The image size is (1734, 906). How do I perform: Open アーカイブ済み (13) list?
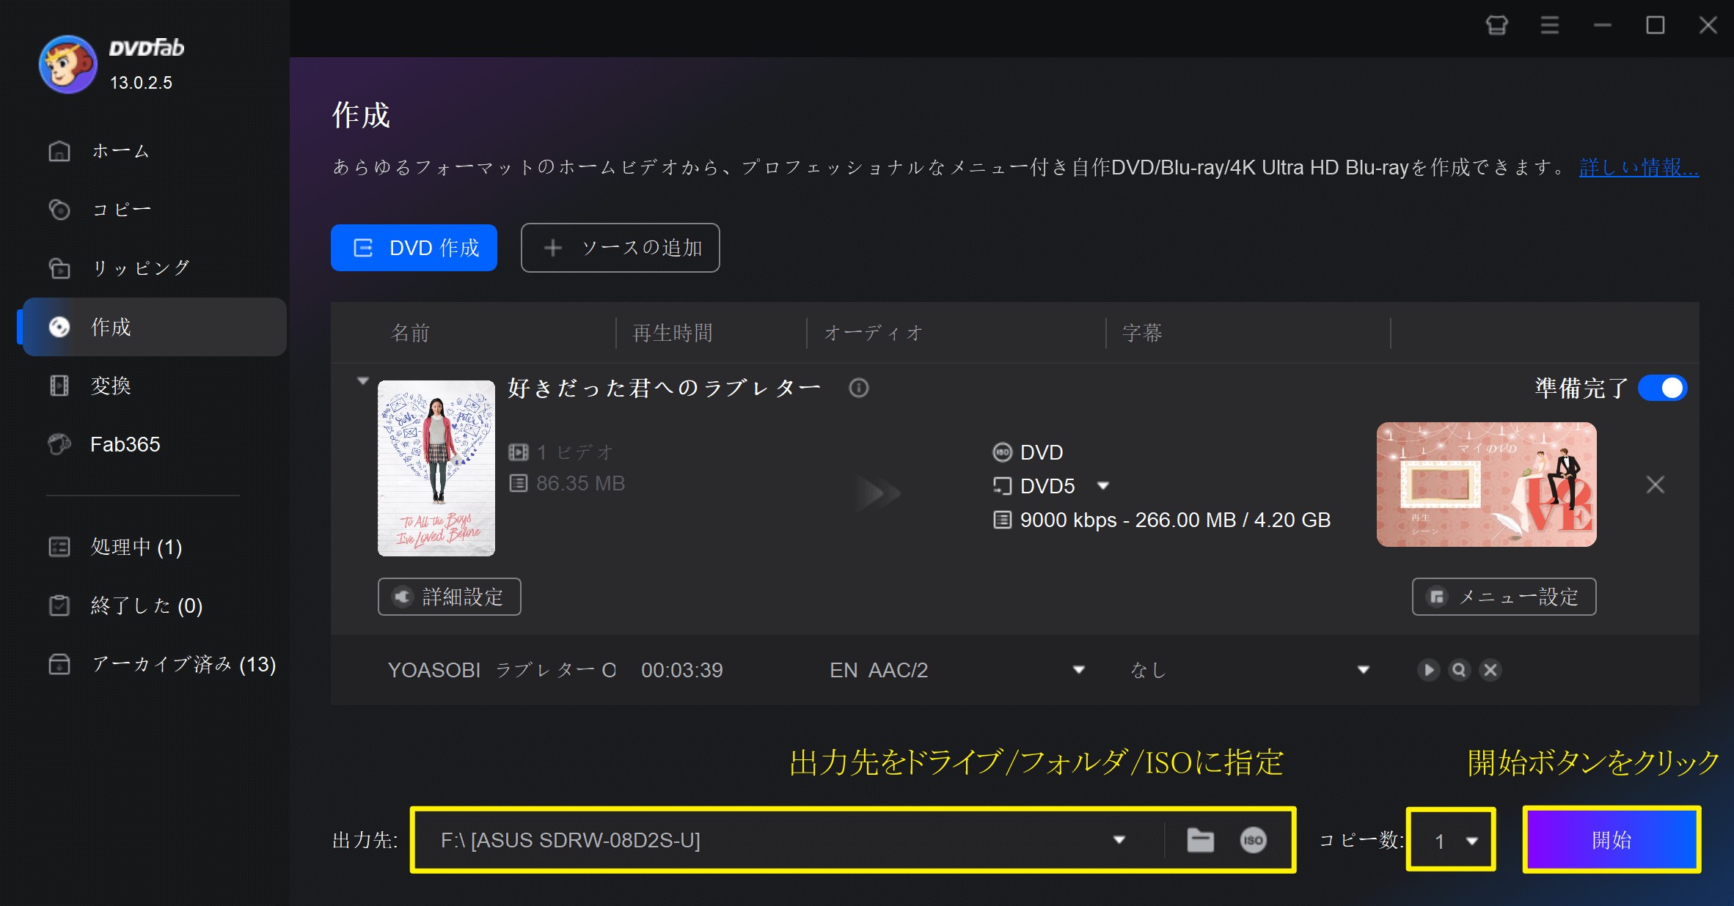click(154, 664)
